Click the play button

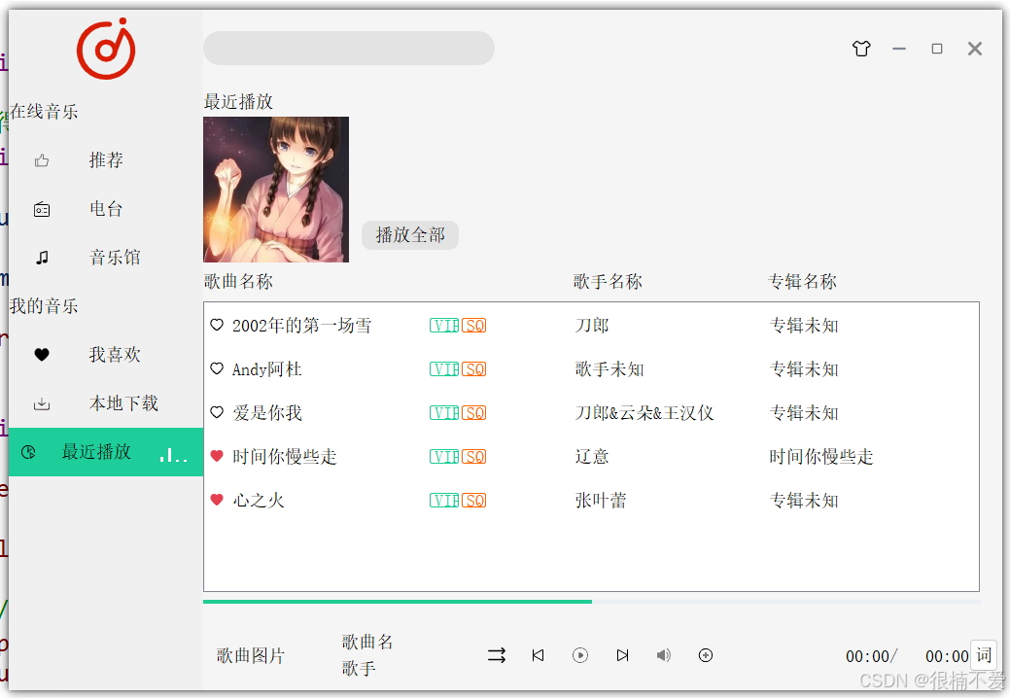point(580,655)
